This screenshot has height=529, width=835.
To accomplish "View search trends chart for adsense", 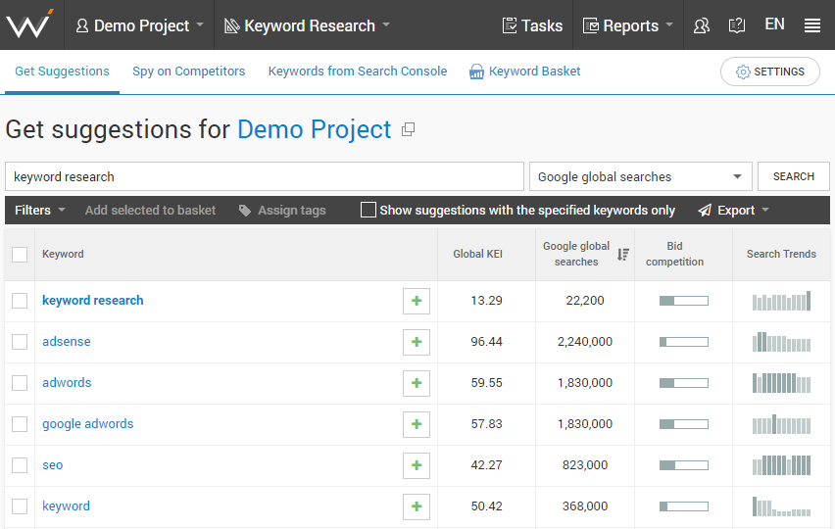I will coord(781,342).
